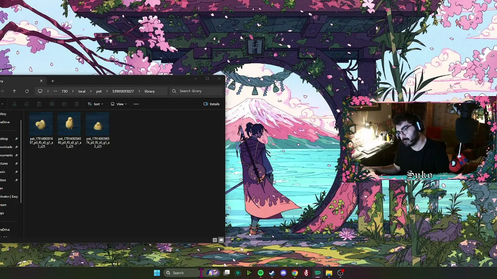Click the See more three-dots toolbar button
Image resolution: width=497 pixels, height=279 pixels.
[x=136, y=104]
